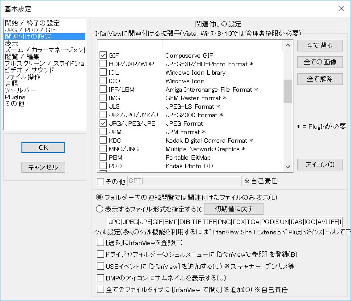Click the extension list scrollbar thumb
The width and height of the screenshot is (351, 301).
(x=288, y=91)
